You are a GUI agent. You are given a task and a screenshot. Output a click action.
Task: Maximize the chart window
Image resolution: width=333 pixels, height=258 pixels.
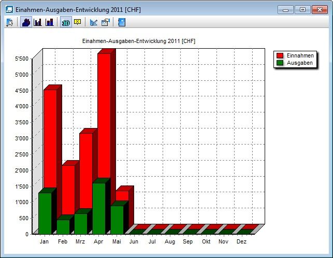(x=302, y=10)
